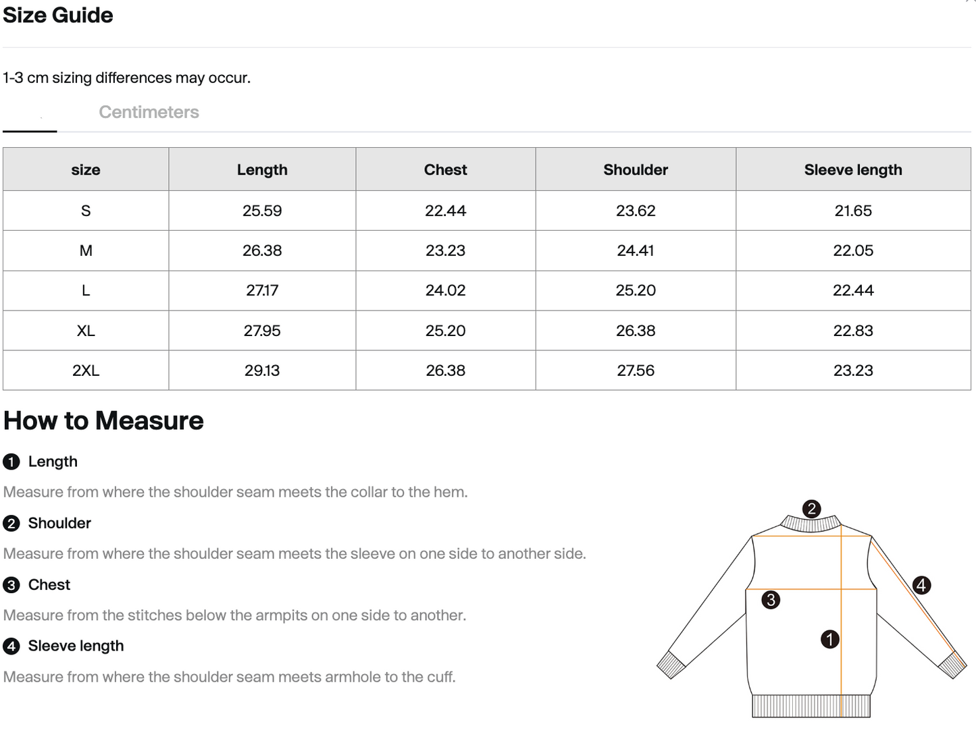Click the sizing differences notice text
Image resolution: width=976 pixels, height=745 pixels.
pyautogui.click(x=126, y=78)
